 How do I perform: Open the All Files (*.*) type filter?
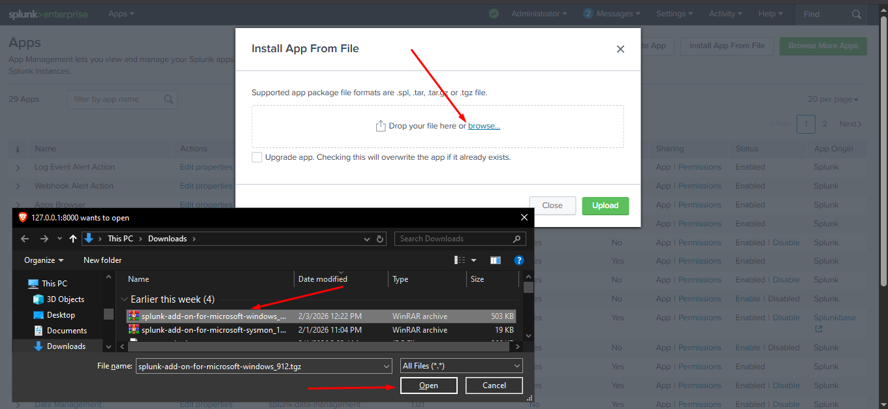point(461,366)
